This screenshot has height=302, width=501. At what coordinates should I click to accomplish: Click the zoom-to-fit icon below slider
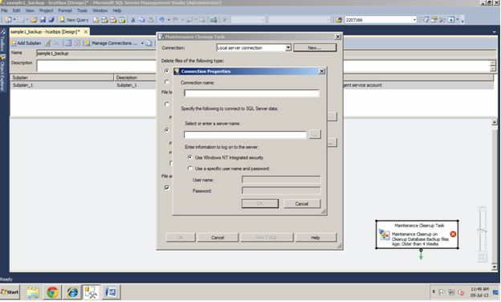(x=482, y=257)
